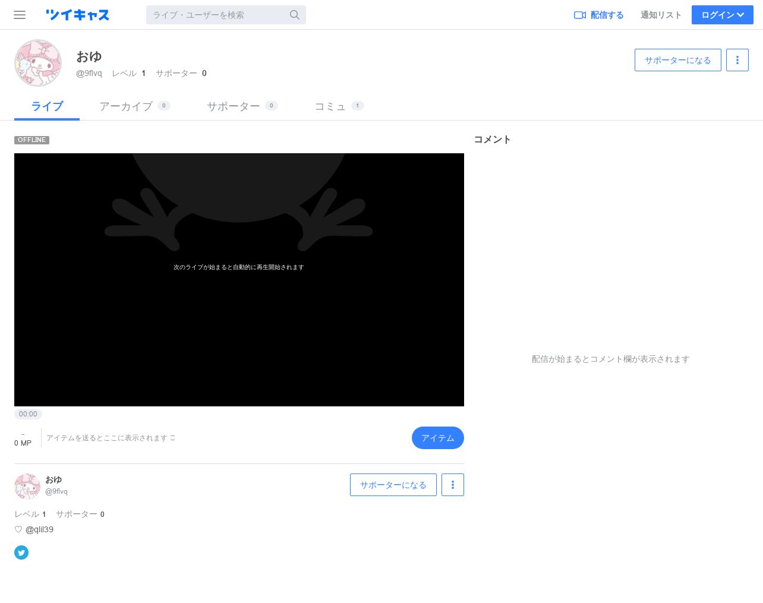Click header @9flvq handle
Image resolution: width=763 pixels, height=603 pixels.
point(89,73)
